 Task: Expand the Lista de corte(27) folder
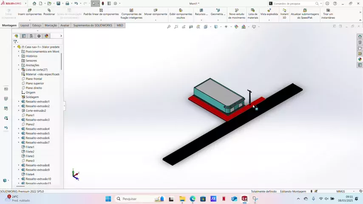pyautogui.click(x=19, y=70)
